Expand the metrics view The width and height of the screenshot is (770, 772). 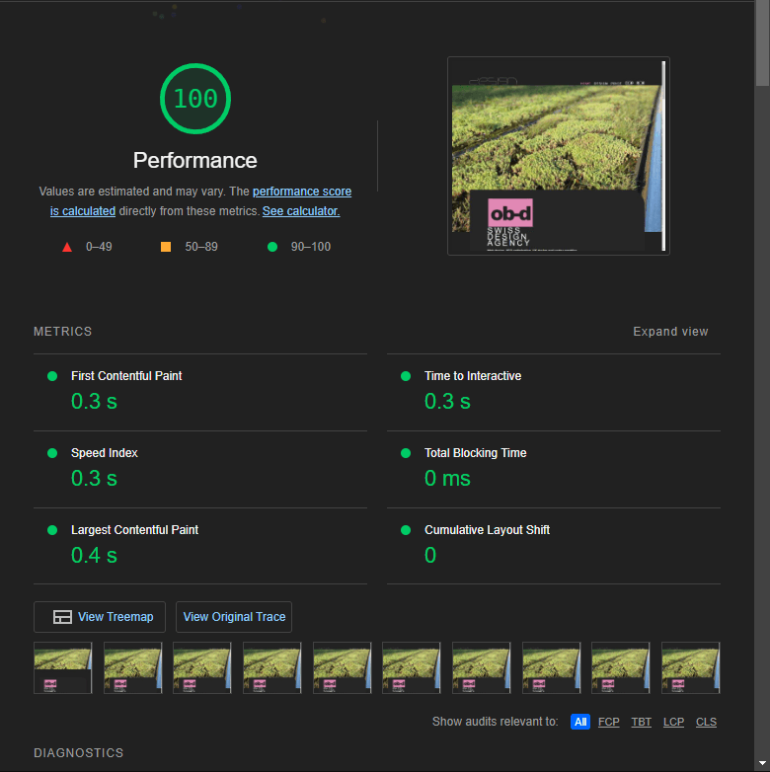click(x=670, y=332)
